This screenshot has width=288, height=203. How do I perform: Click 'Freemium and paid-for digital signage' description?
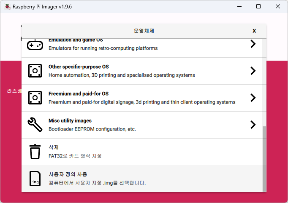(x=142, y=102)
